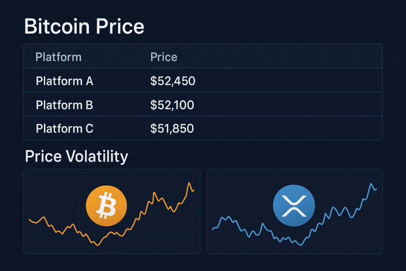Select the Bitcoin Price heading
Viewport: 406px width, 271px height.
[x=84, y=27]
